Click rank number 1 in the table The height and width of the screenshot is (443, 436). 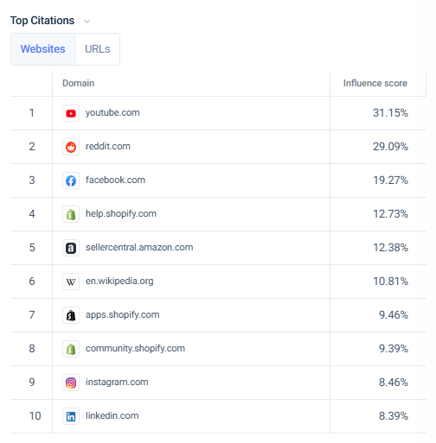32,113
